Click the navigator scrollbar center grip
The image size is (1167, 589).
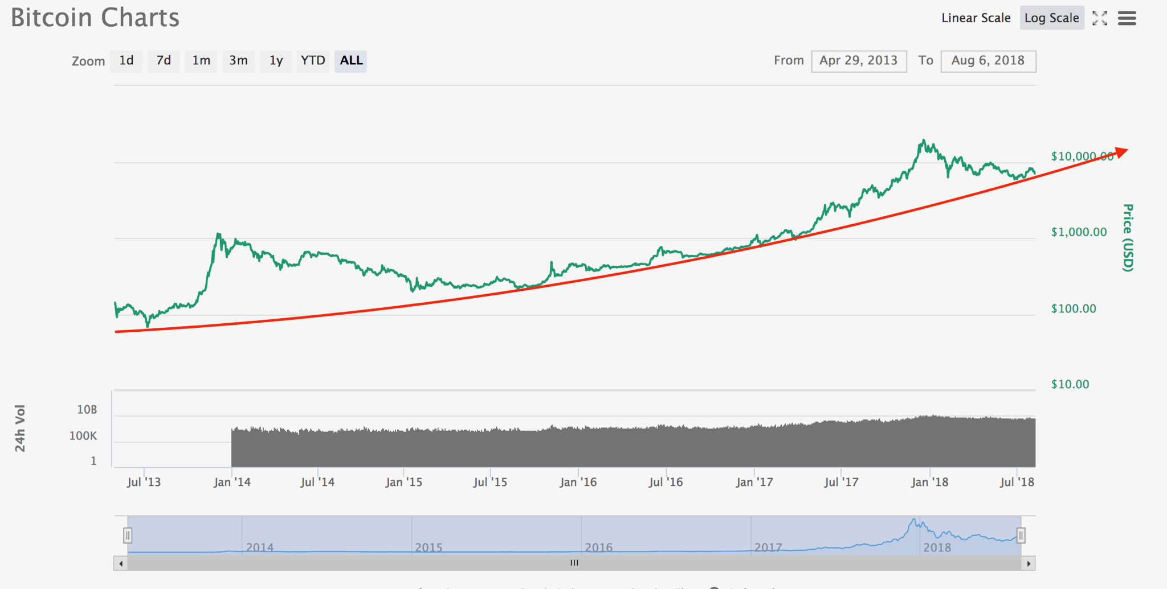(574, 563)
